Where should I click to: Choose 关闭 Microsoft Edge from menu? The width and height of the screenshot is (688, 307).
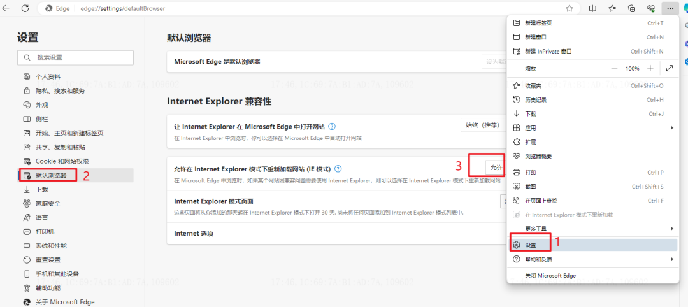[x=593, y=275]
